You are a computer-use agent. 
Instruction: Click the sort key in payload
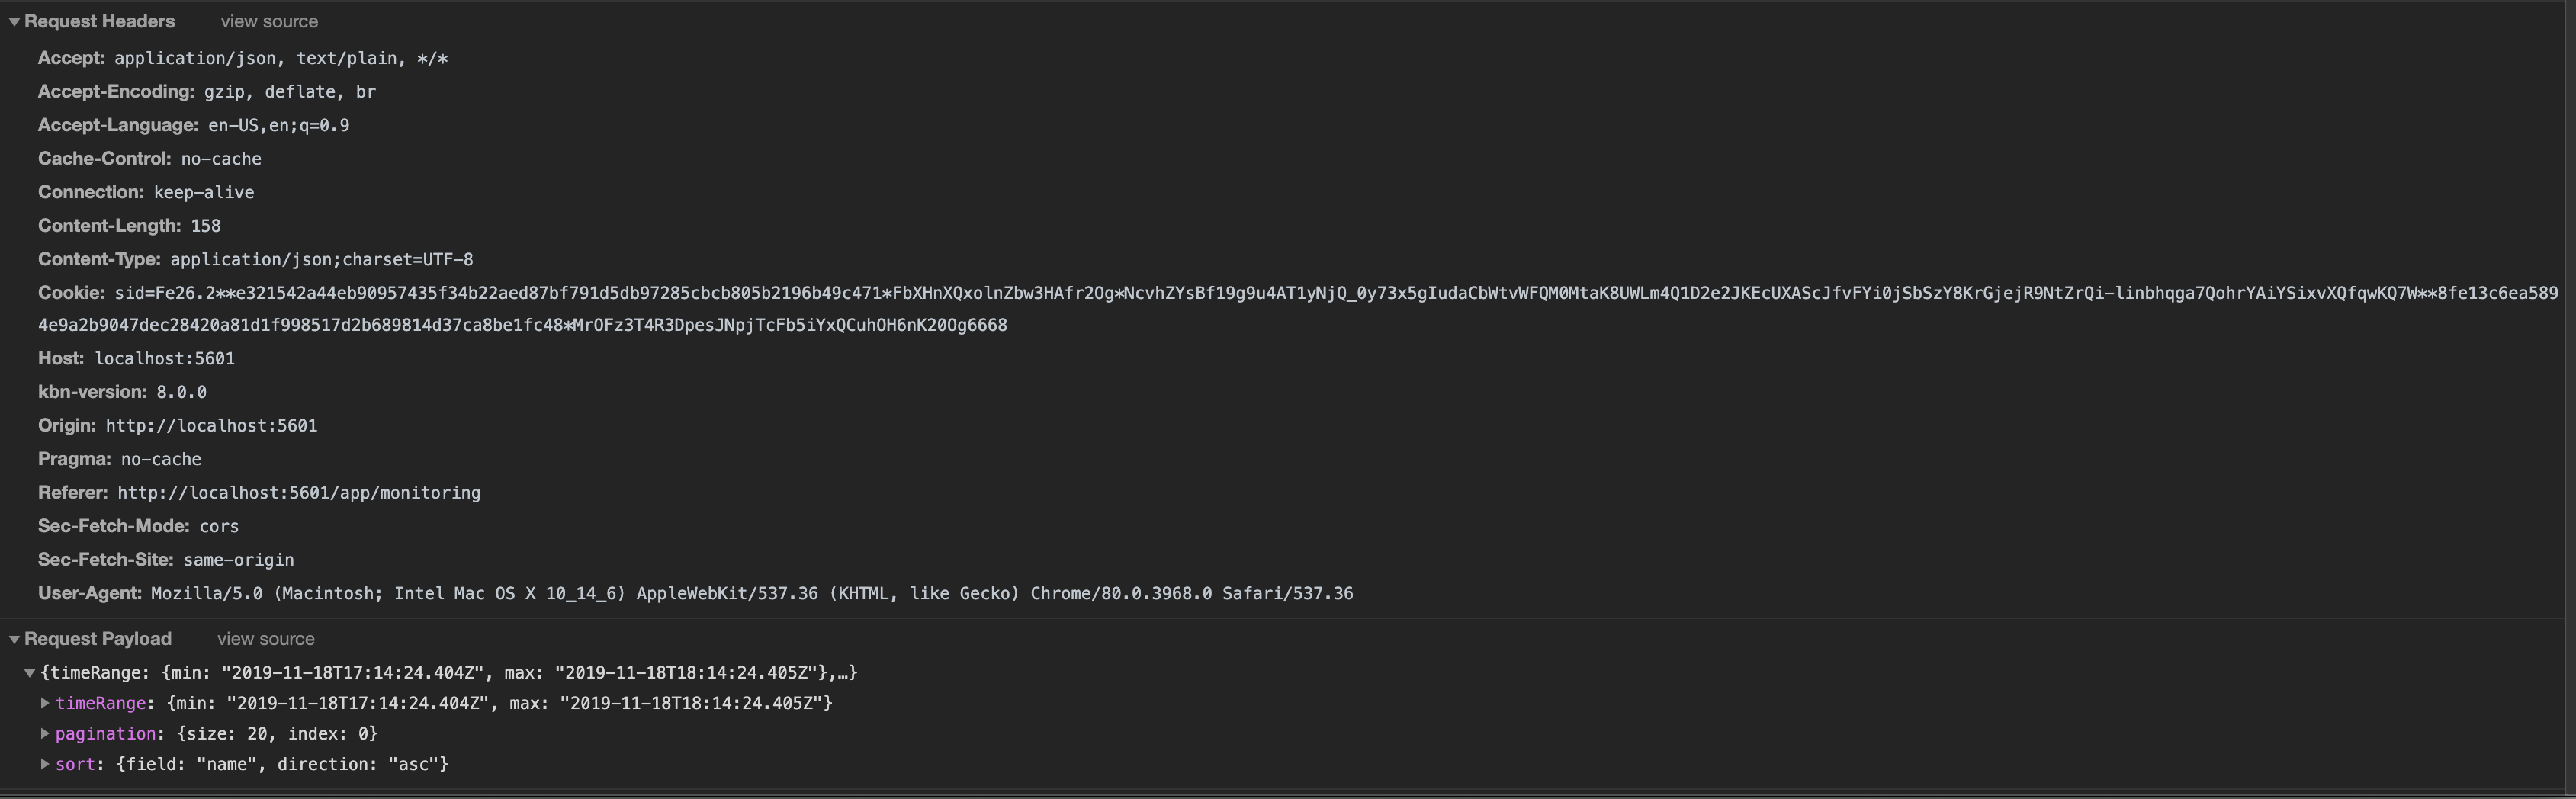(x=75, y=764)
